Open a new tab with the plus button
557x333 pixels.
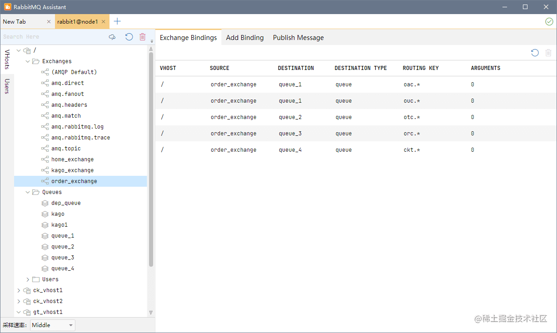click(117, 21)
